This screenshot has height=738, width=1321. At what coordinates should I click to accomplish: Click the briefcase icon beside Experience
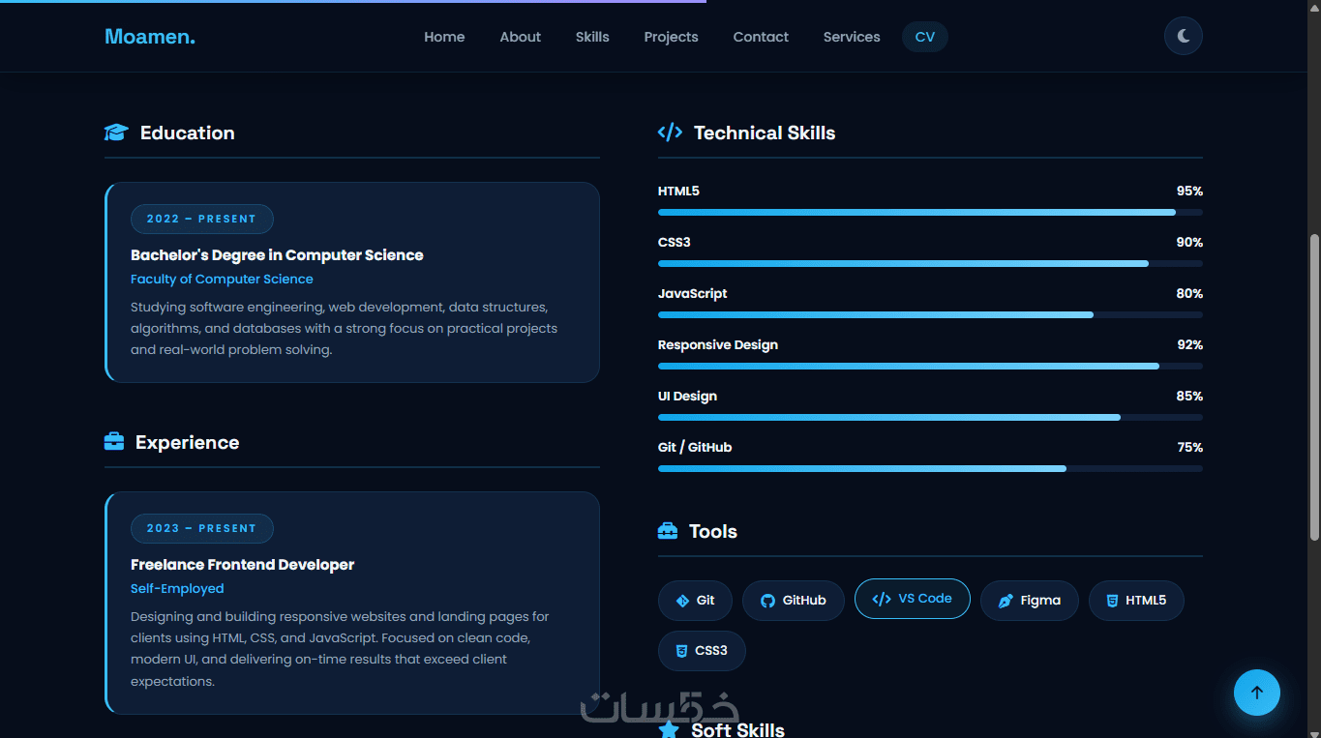click(114, 442)
